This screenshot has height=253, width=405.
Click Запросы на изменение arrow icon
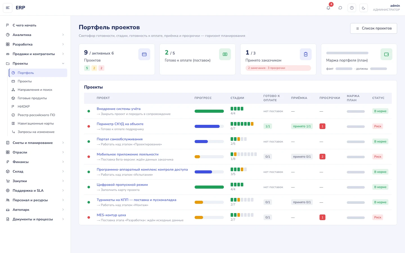(x=13, y=132)
